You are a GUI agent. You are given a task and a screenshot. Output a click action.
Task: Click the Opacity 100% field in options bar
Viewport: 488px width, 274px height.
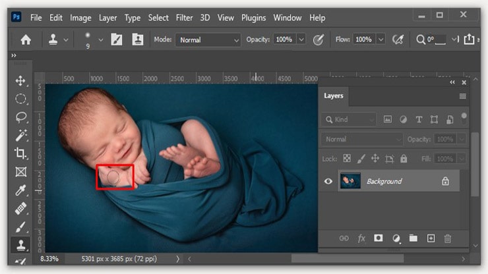tap(284, 40)
